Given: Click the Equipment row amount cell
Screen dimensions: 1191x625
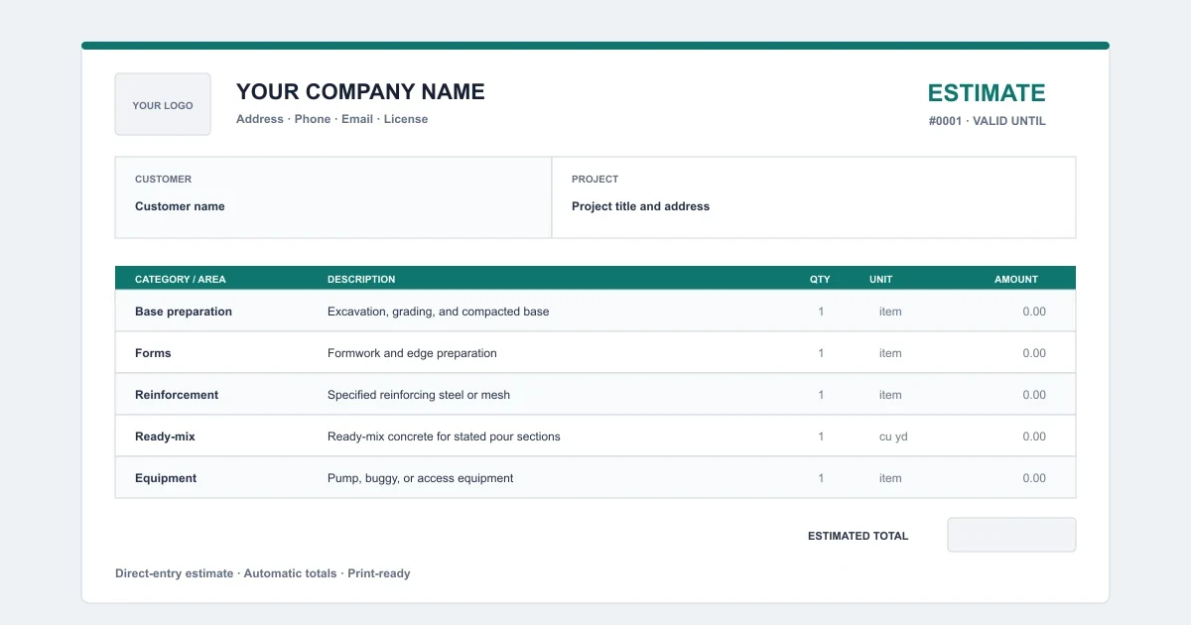Looking at the screenshot, I should (x=1034, y=478).
